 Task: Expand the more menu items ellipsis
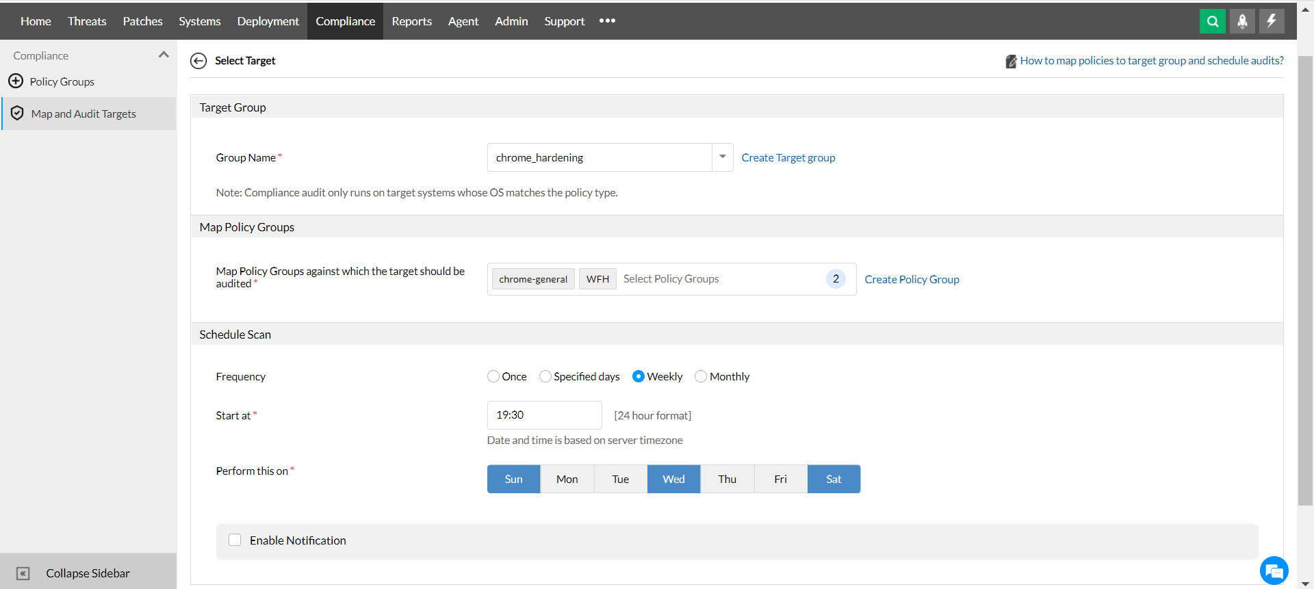[x=607, y=21]
